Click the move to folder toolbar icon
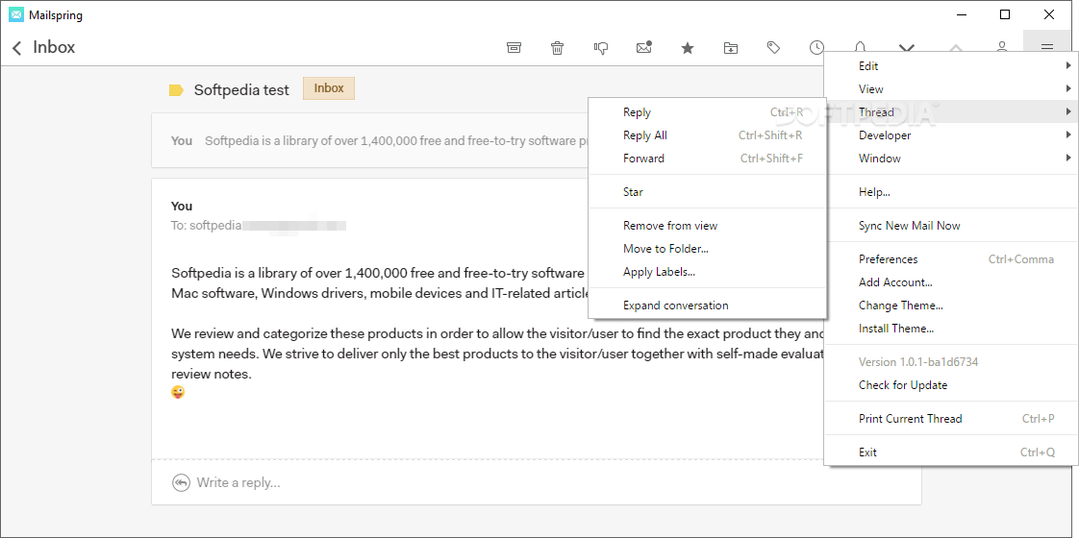The width and height of the screenshot is (1079, 538). tap(730, 47)
